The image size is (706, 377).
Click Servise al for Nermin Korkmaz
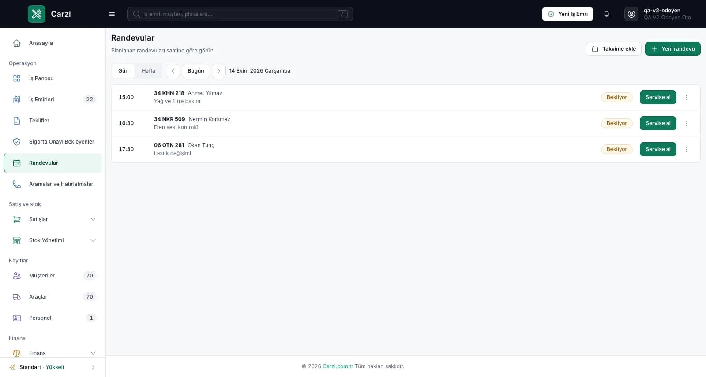click(658, 123)
